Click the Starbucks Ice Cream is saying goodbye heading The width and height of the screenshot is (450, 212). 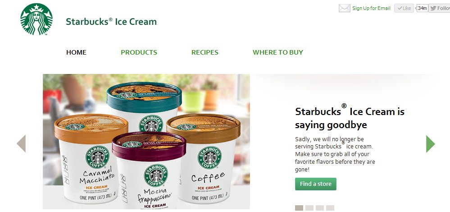tap(350, 117)
